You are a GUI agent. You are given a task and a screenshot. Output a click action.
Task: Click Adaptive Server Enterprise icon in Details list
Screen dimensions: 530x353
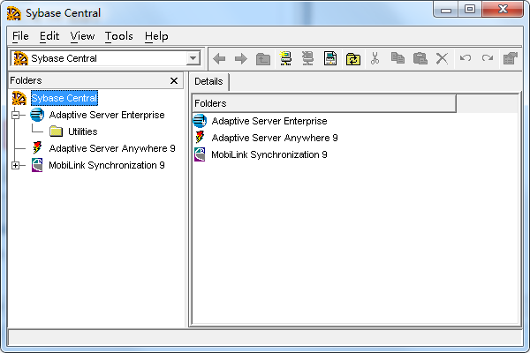[200, 121]
